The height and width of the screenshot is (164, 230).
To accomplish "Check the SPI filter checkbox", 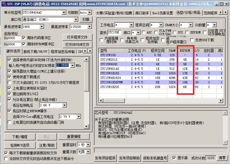I will [174, 32].
